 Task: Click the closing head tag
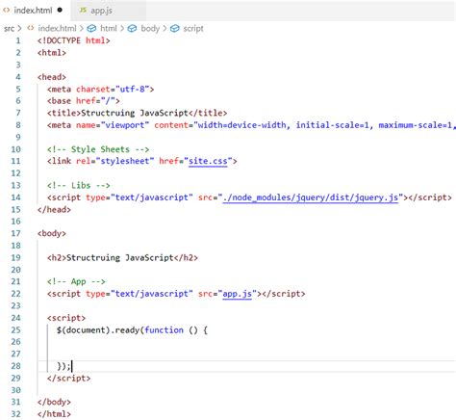coord(54,209)
